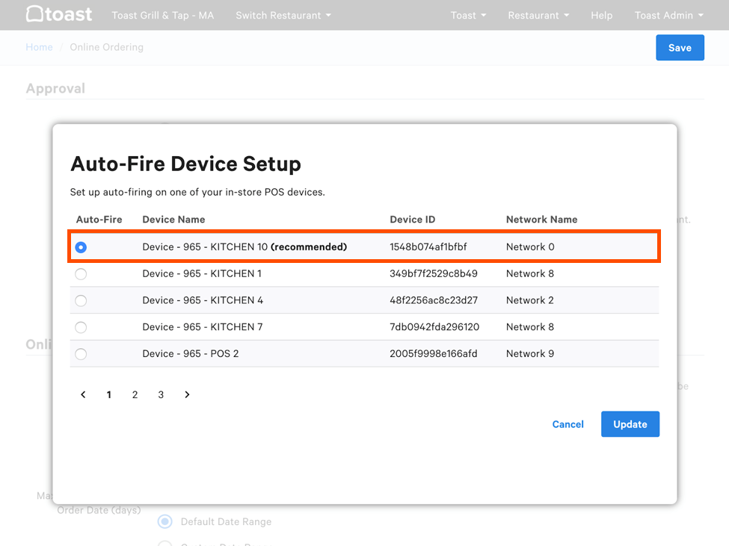Click the previous page chevron in device pagination
Image resolution: width=729 pixels, height=546 pixels.
[x=83, y=394]
